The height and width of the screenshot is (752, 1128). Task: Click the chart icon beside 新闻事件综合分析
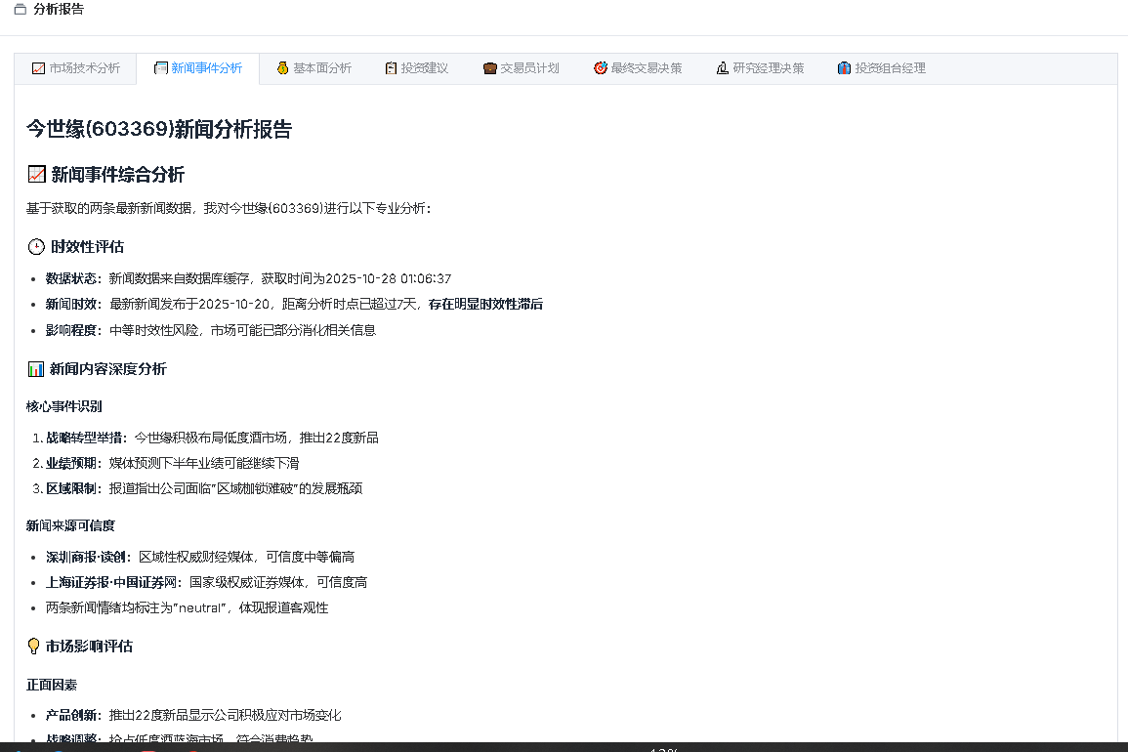click(x=37, y=174)
